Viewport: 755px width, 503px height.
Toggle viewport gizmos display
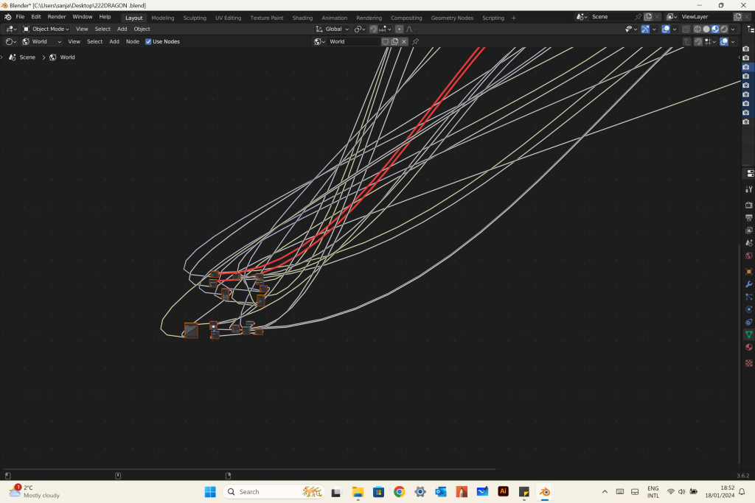(645, 29)
